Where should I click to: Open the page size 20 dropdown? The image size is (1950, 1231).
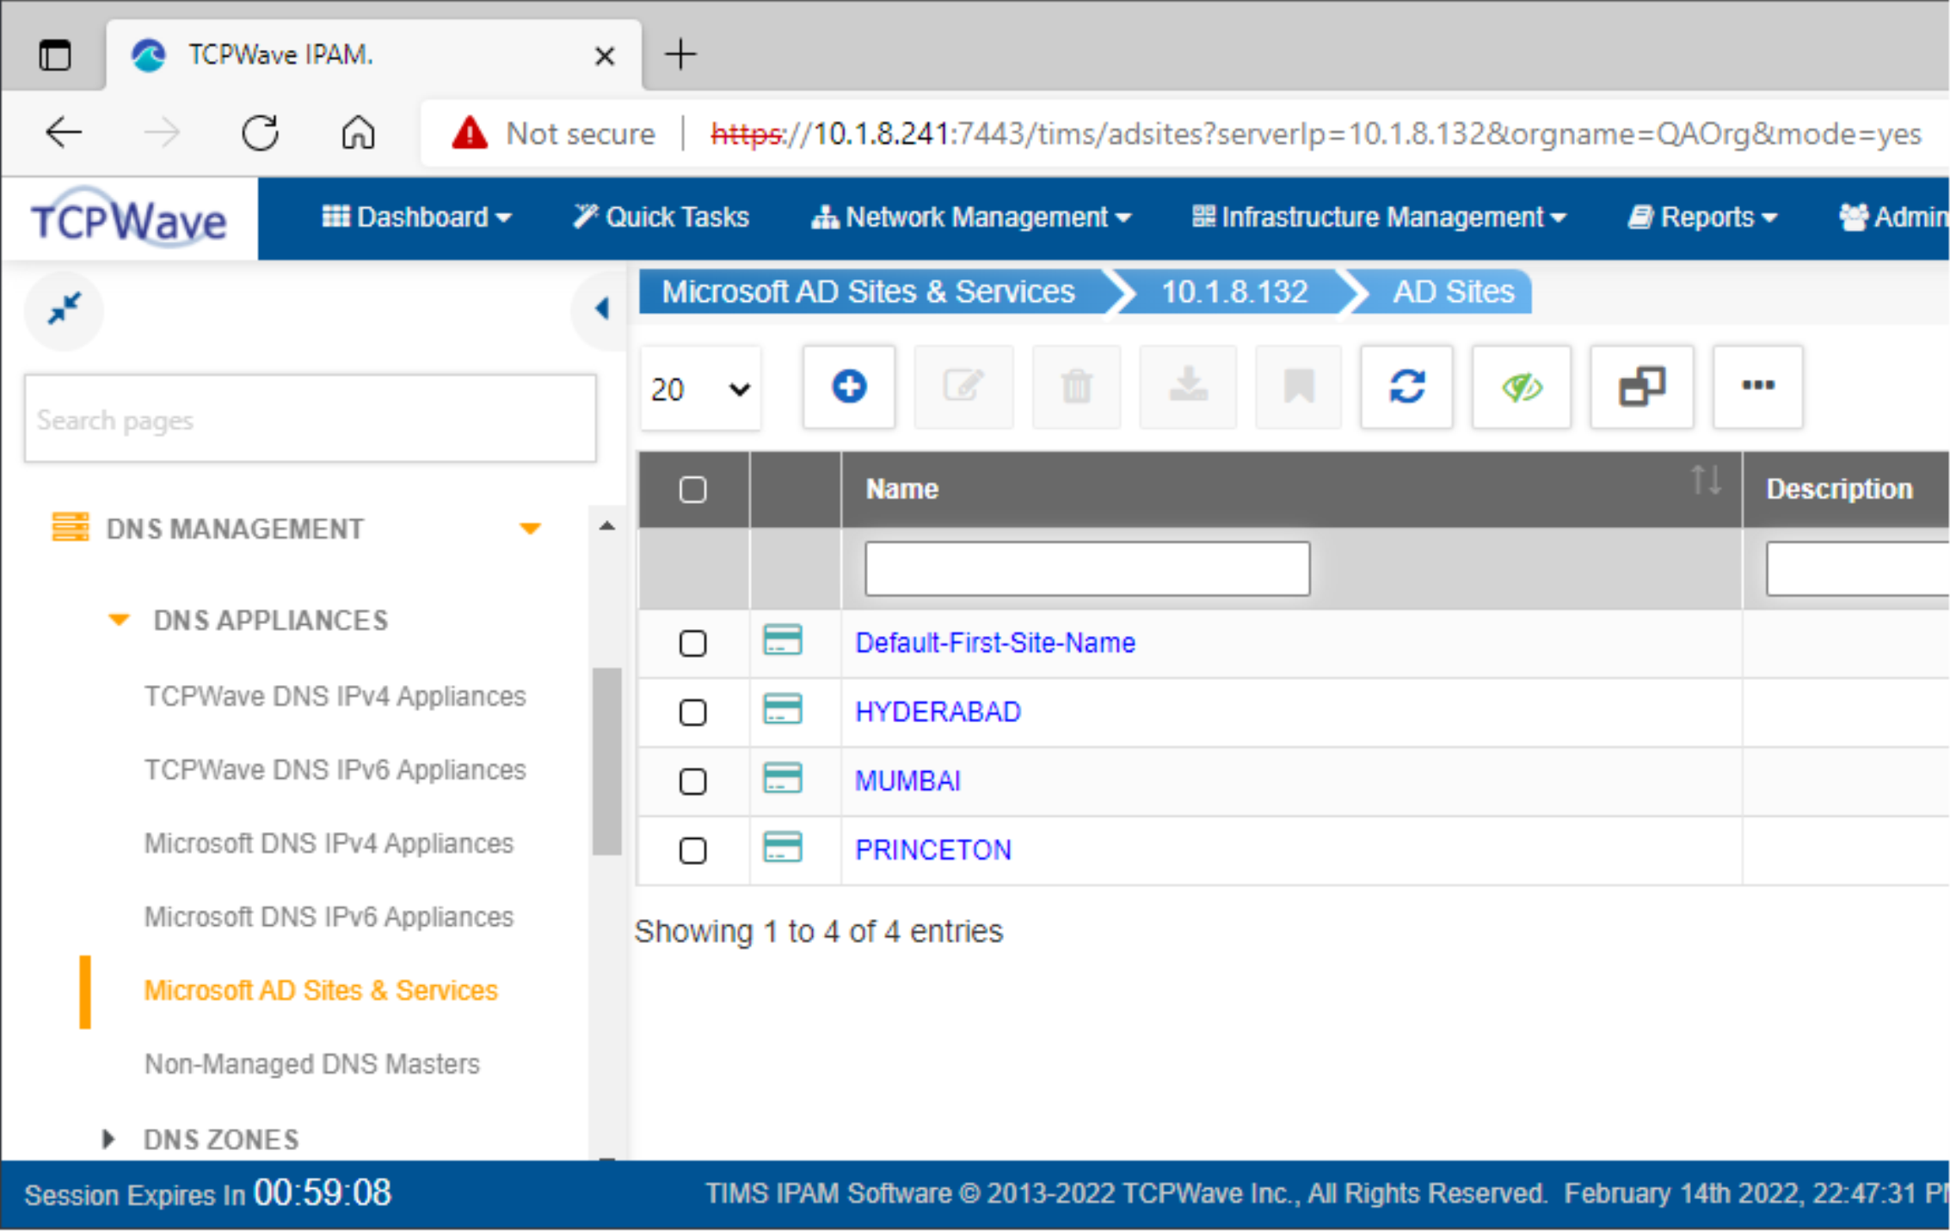tap(700, 389)
